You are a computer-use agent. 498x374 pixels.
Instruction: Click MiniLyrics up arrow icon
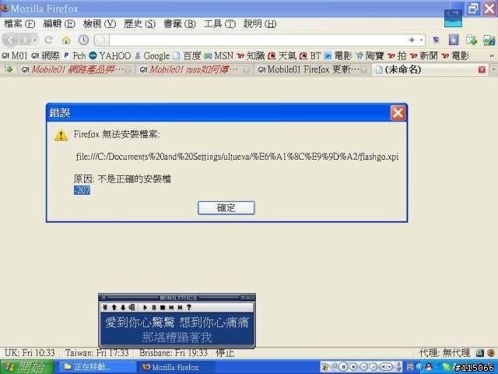[x=114, y=307]
